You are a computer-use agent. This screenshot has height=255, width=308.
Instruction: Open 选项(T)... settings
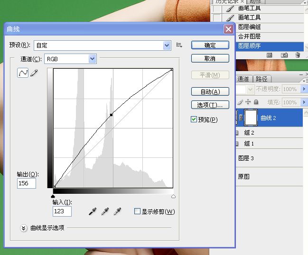tap(210, 105)
